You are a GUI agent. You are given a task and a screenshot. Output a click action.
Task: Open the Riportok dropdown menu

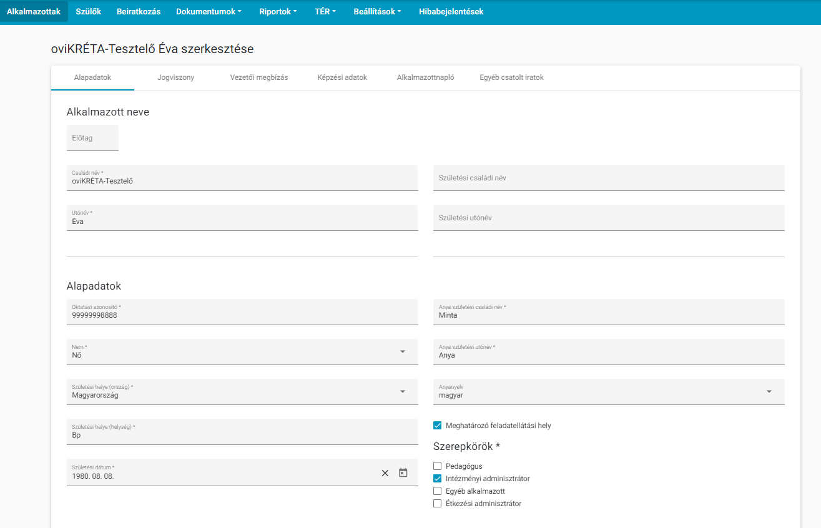(278, 11)
